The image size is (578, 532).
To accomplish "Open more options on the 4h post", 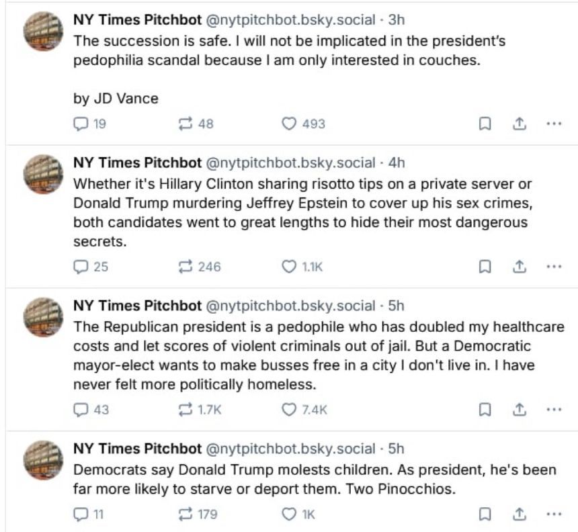I will click(553, 267).
